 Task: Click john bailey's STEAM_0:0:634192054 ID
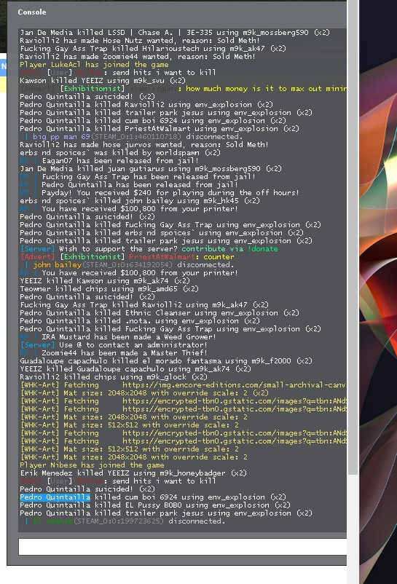tap(127, 265)
